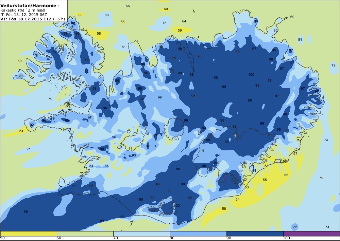
Task: Click the humidity value '81' on the map
Action: click(x=300, y=39)
